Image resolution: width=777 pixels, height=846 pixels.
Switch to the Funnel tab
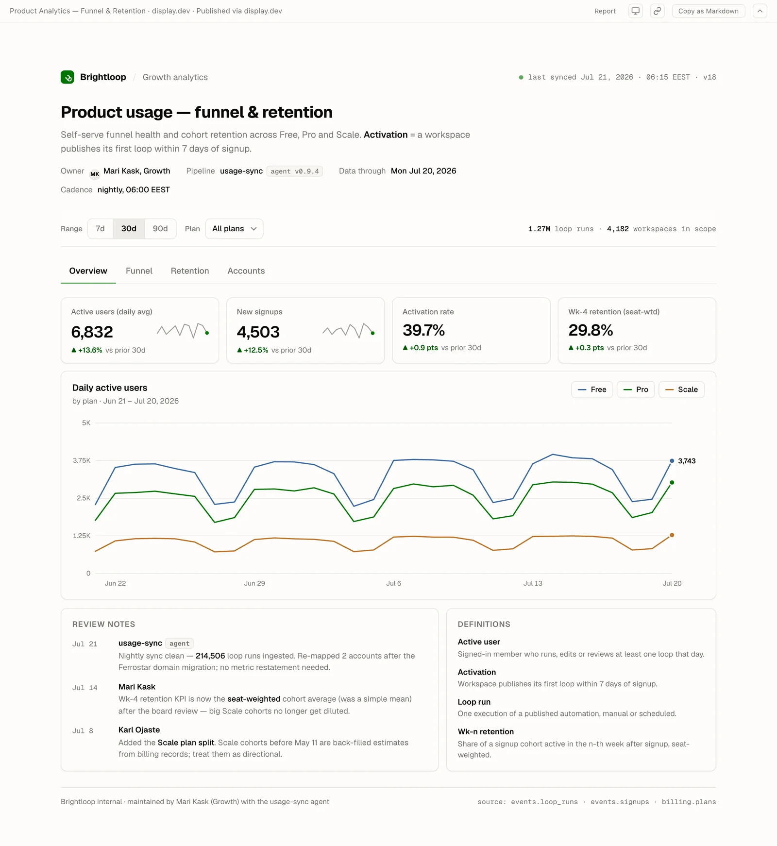click(x=139, y=271)
